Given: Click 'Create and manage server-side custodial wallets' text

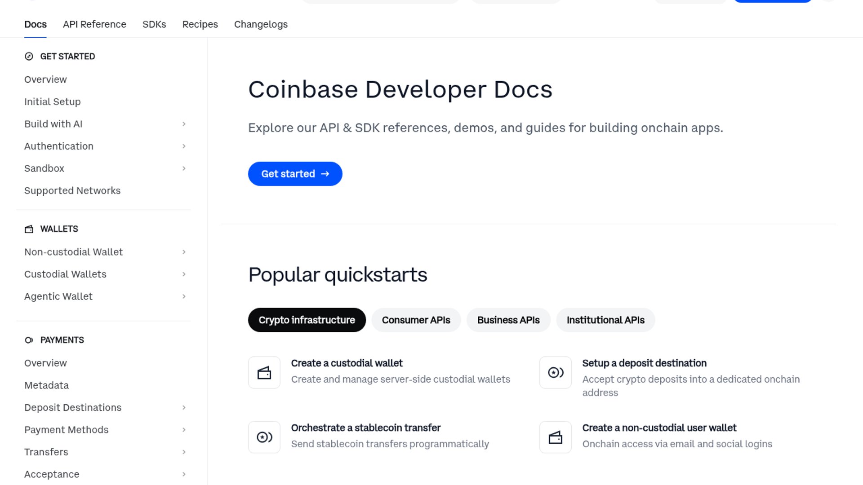Looking at the screenshot, I should 400,379.
